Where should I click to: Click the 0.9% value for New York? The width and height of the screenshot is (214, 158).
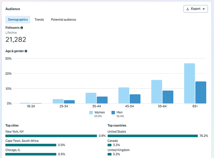click(x=102, y=136)
